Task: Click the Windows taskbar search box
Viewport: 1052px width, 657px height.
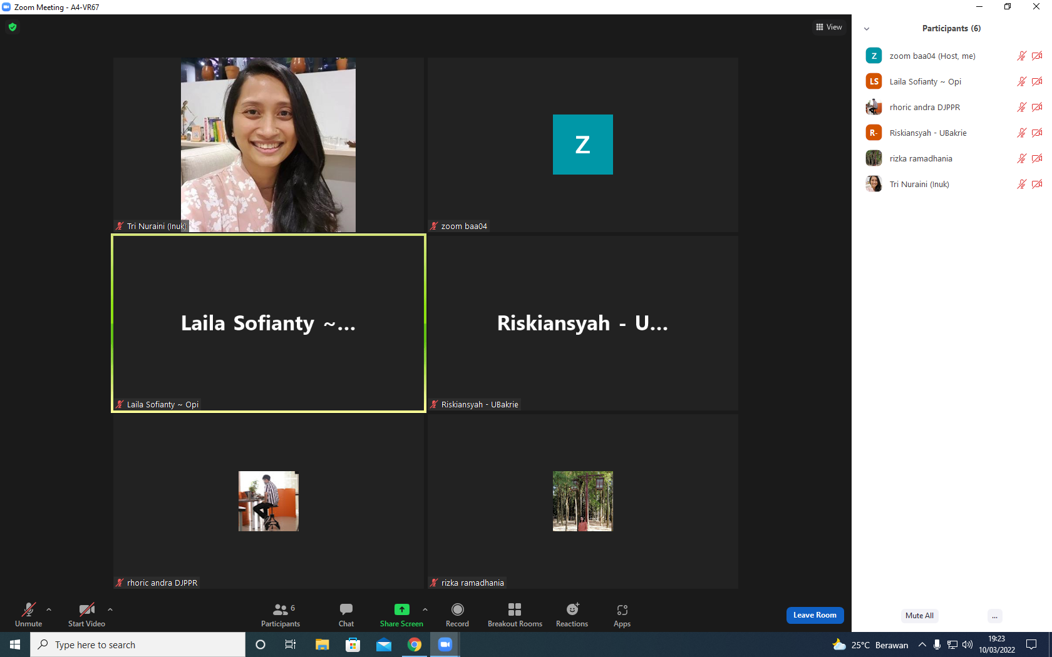Action: pos(138,644)
